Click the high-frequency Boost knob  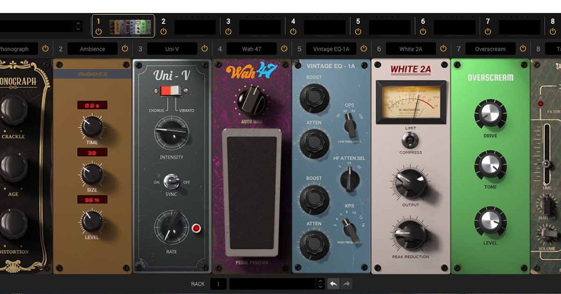point(314,198)
